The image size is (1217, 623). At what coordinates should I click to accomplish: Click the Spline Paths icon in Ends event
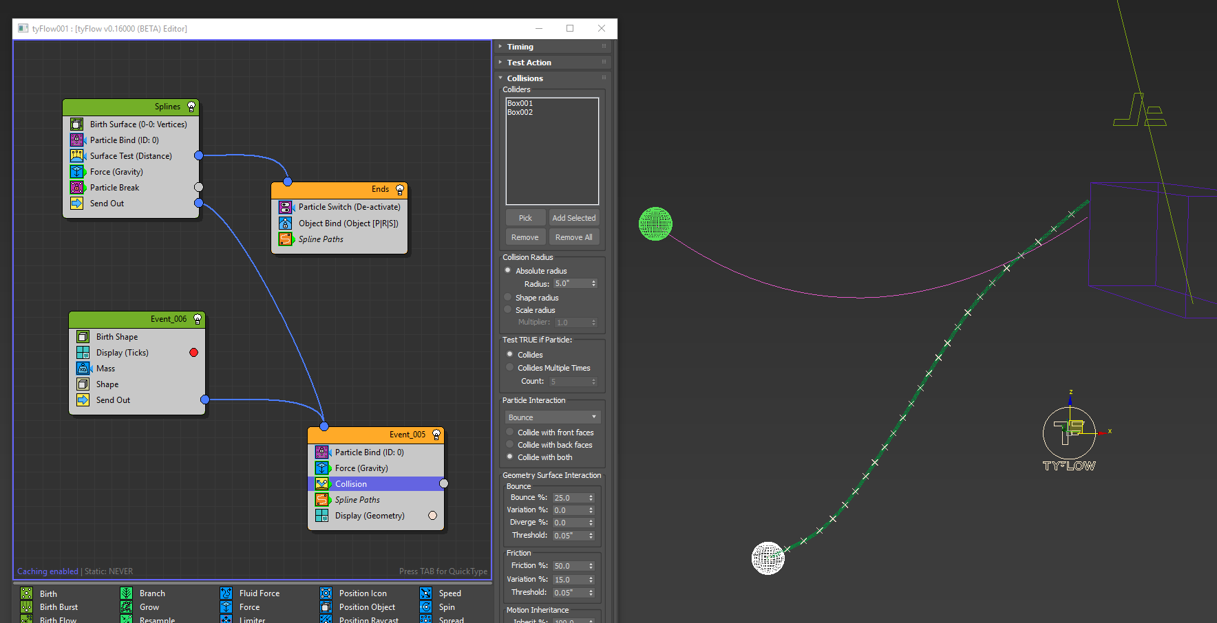286,239
